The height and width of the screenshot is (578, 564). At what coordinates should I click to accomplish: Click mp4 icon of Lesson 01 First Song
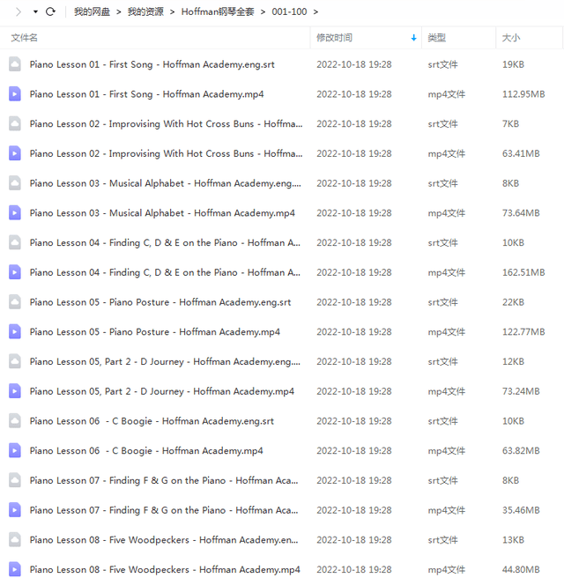tap(15, 94)
